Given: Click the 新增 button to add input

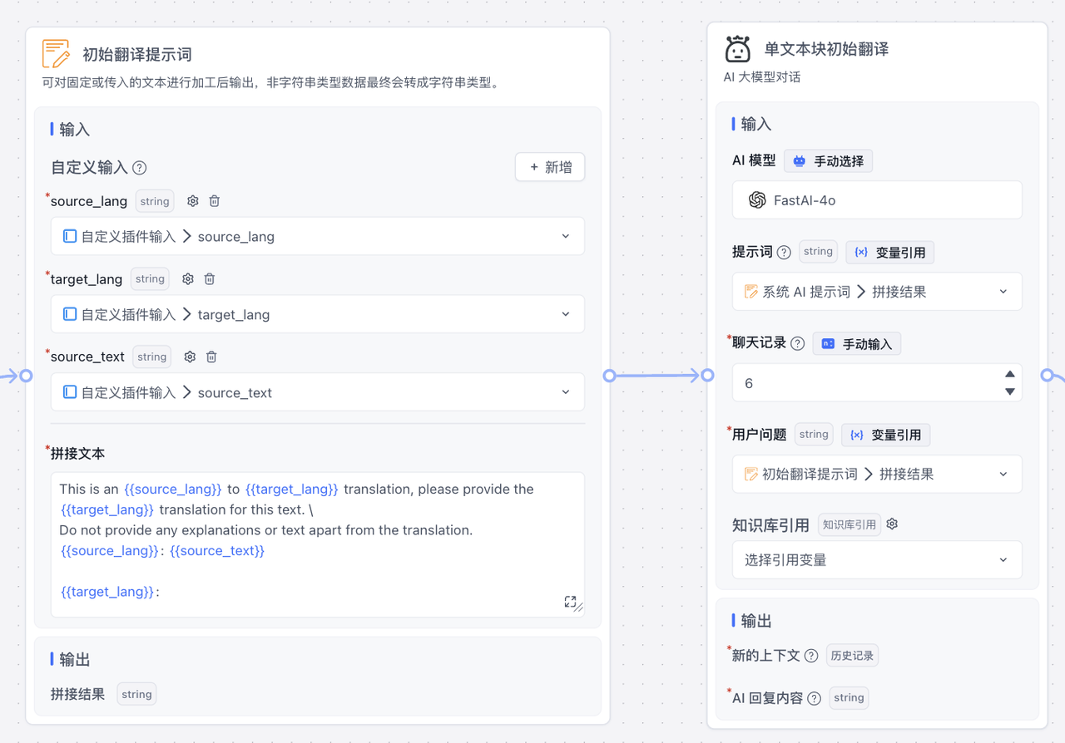Looking at the screenshot, I should 550,167.
